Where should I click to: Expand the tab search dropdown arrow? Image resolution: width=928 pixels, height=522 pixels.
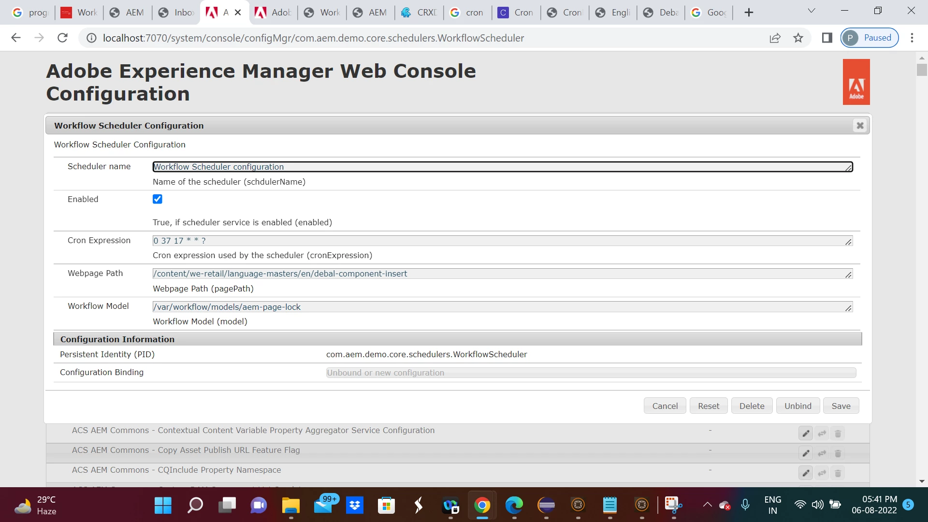(812, 11)
